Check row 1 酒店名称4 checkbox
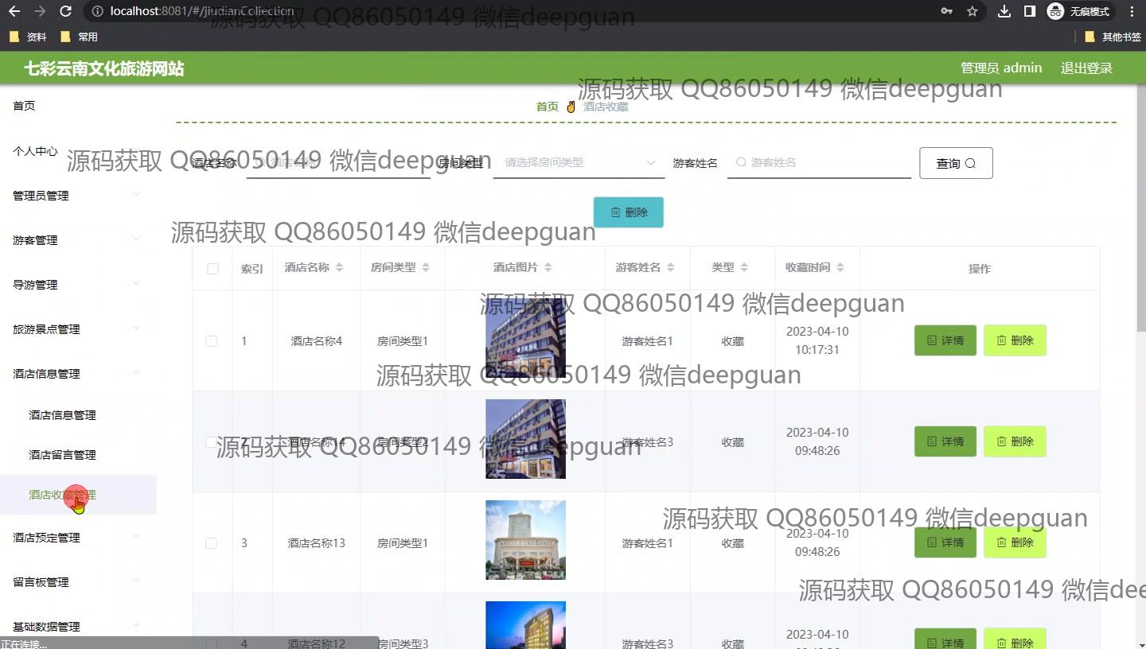This screenshot has height=649, width=1146. 211,341
